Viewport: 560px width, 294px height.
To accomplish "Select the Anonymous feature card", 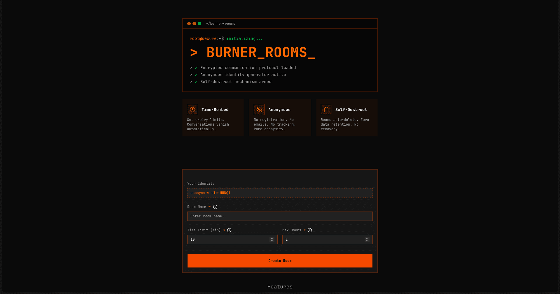I will click(280, 118).
